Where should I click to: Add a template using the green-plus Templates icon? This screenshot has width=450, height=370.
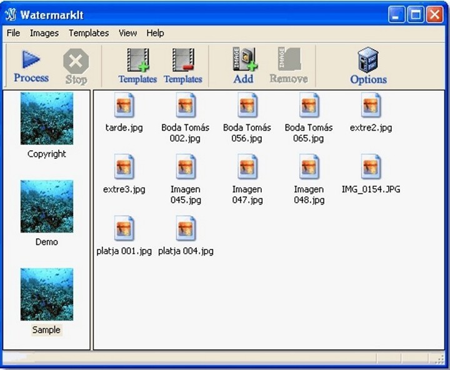pos(138,60)
